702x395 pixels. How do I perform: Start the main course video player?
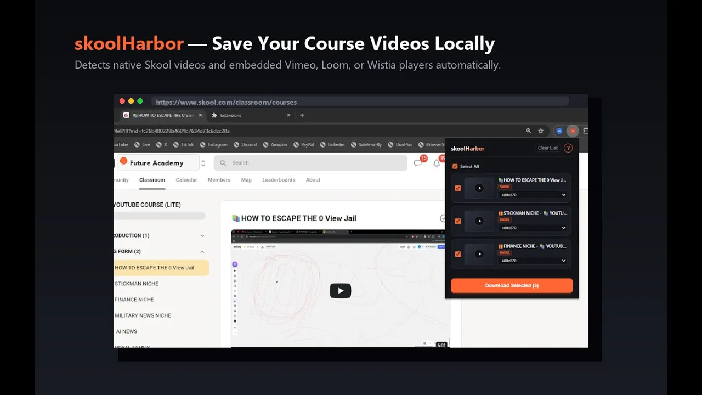pos(340,291)
